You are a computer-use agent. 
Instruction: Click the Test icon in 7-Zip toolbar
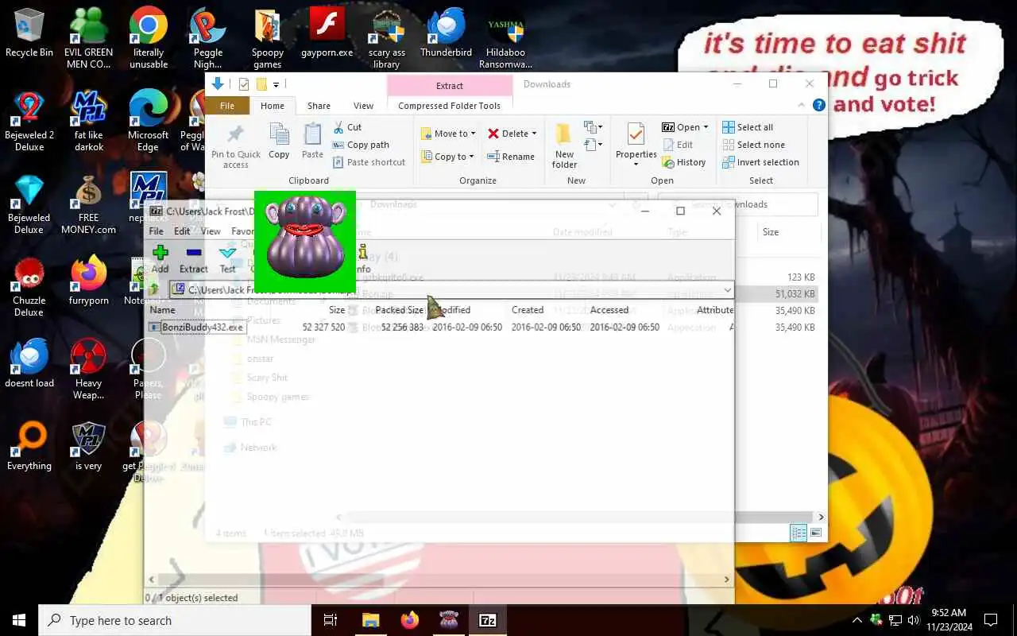point(228,259)
